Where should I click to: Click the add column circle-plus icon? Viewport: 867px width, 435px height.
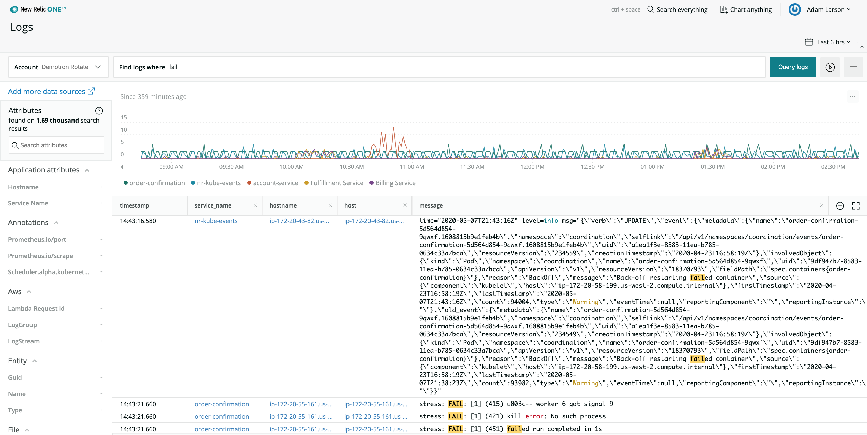click(840, 206)
